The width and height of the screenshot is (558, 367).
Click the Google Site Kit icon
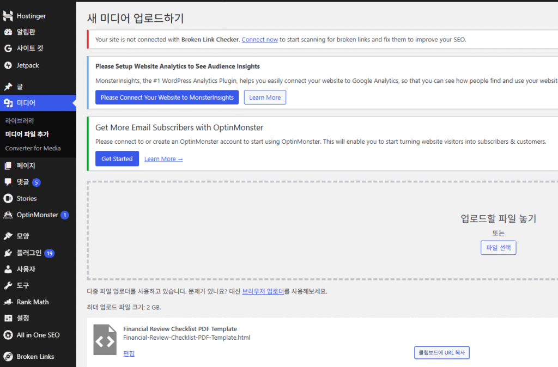[x=8, y=48]
